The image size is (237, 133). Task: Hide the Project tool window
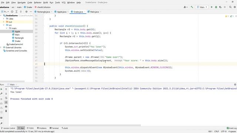point(31,11)
